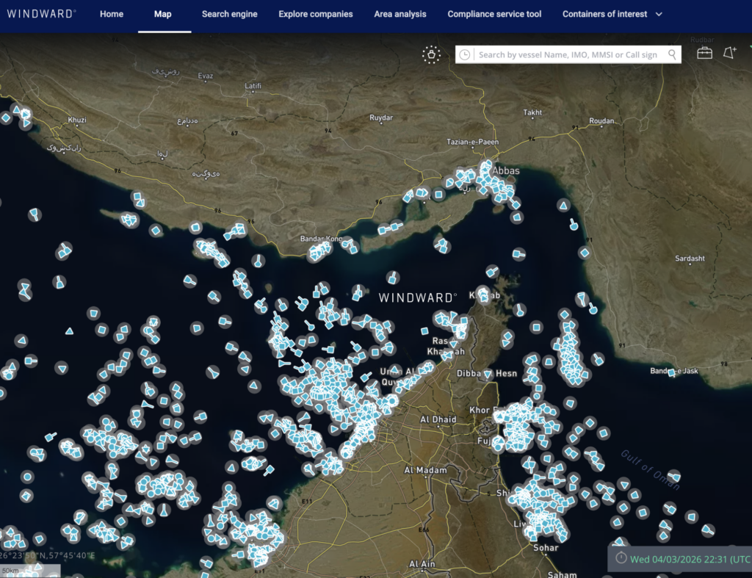Open the toolbox briefcase icon

pos(704,53)
